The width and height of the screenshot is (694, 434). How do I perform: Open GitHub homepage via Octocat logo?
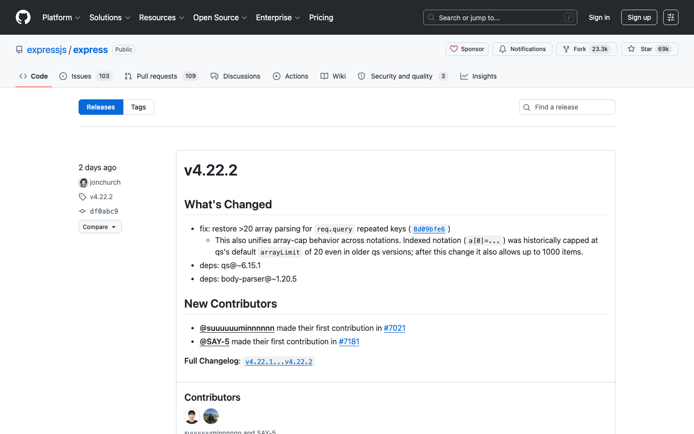coord(23,17)
